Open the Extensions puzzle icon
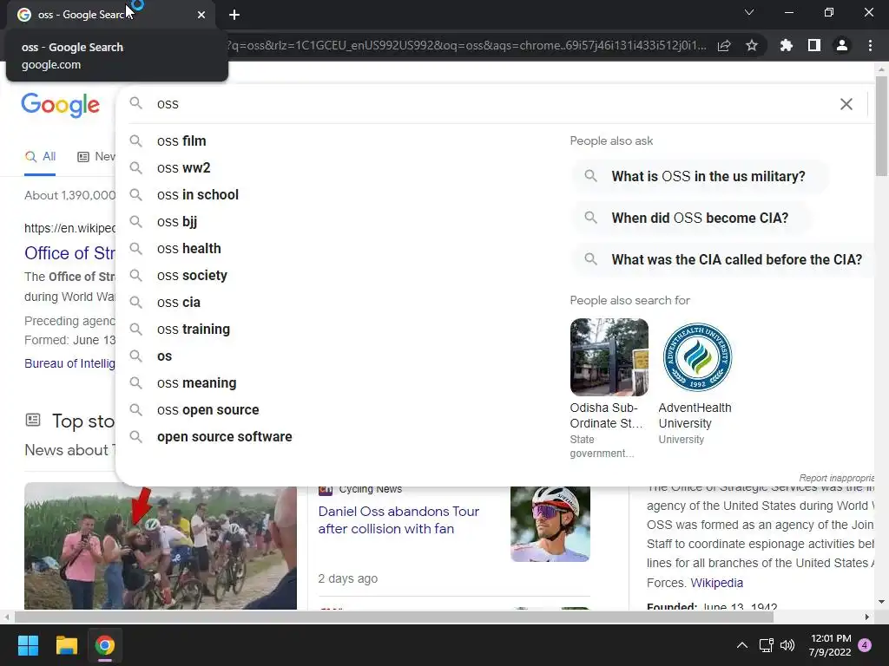The height and width of the screenshot is (666, 889). 786,45
